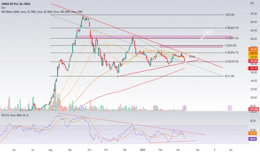Click the Aug label on time axis

(50, 150)
